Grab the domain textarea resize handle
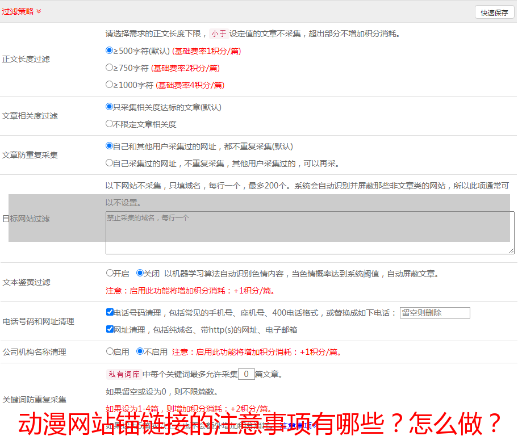 click(x=511, y=251)
